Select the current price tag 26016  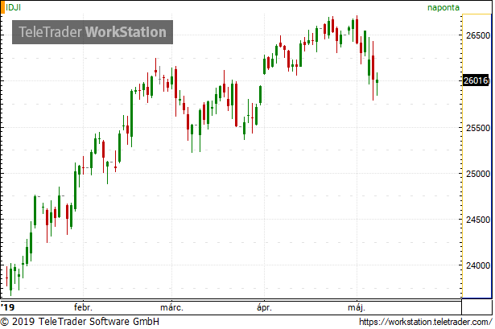pos(476,80)
